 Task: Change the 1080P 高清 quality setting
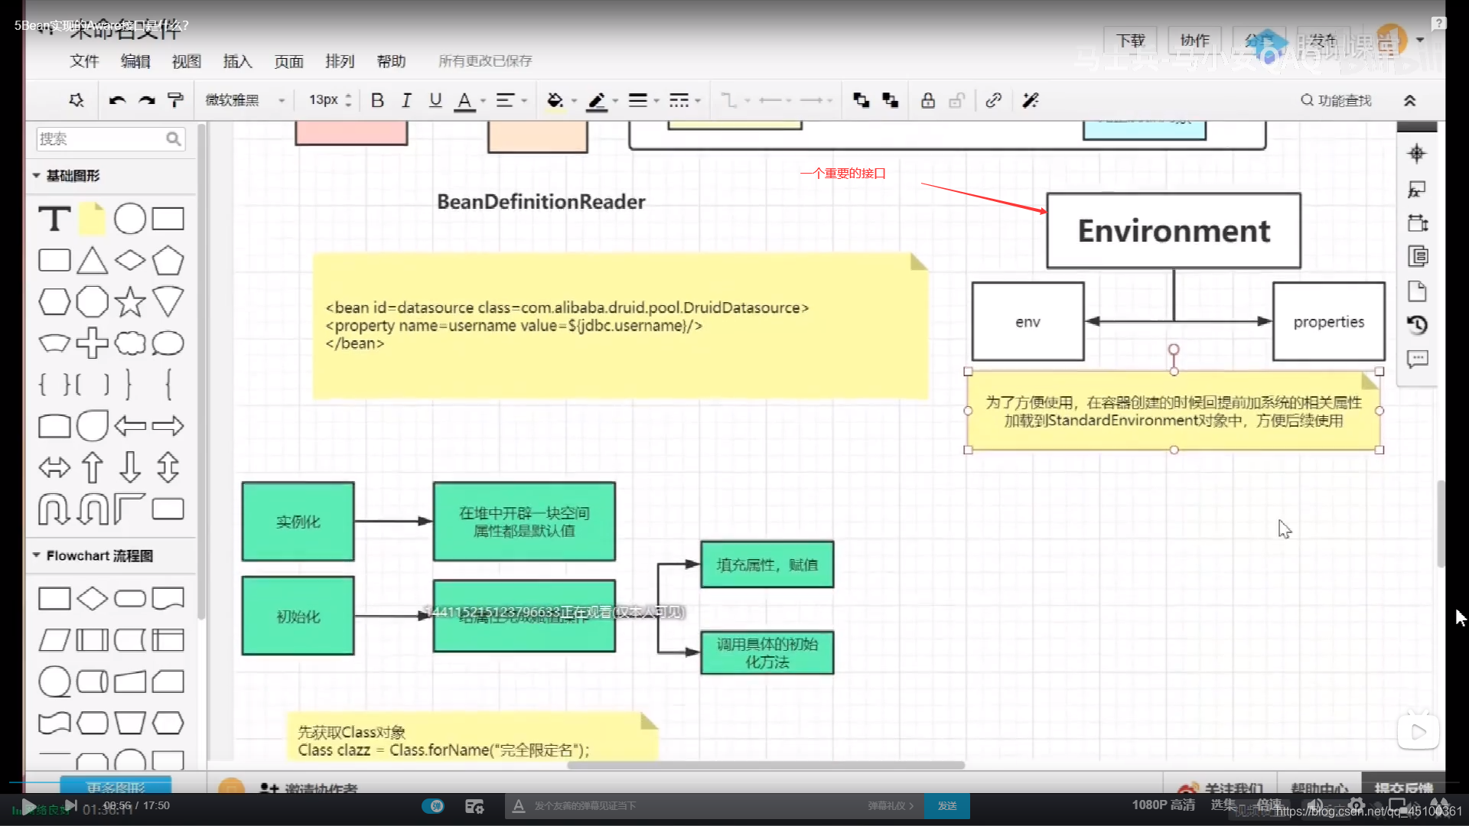tap(1163, 805)
